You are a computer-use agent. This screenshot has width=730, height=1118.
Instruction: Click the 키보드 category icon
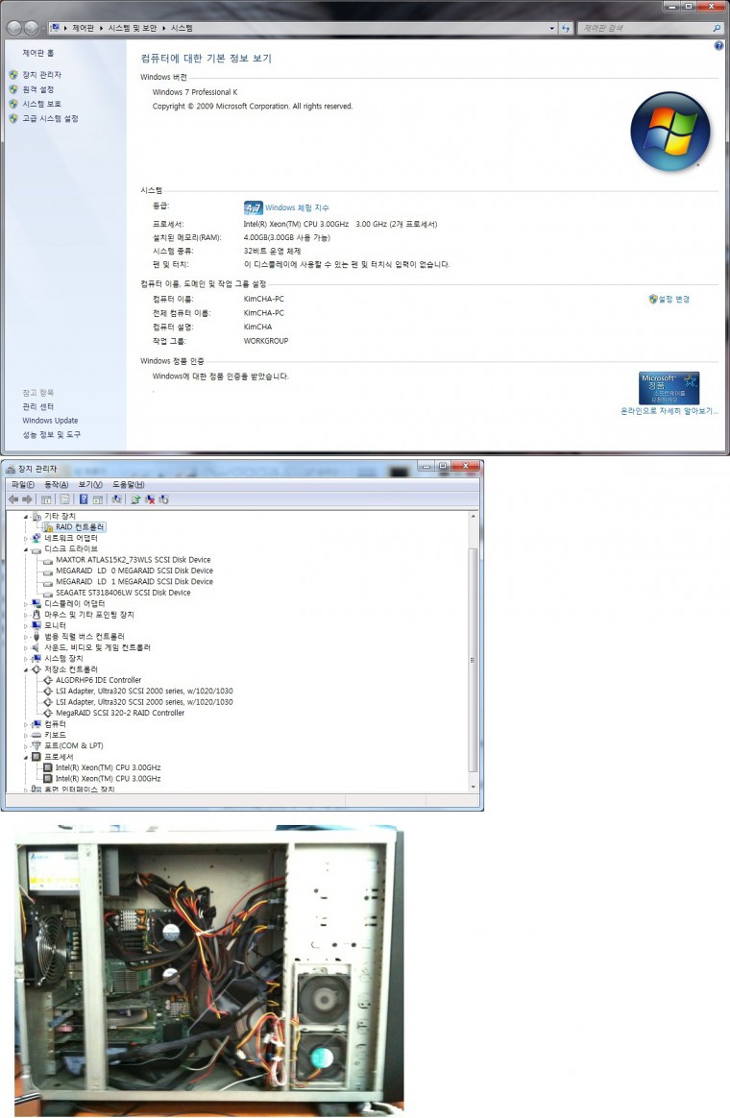(36, 735)
